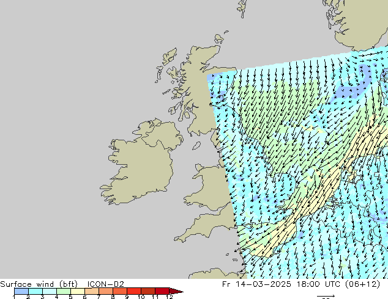Click the legend scale number 11
The height and width of the screenshot is (299, 388).
pyautogui.click(x=155, y=297)
